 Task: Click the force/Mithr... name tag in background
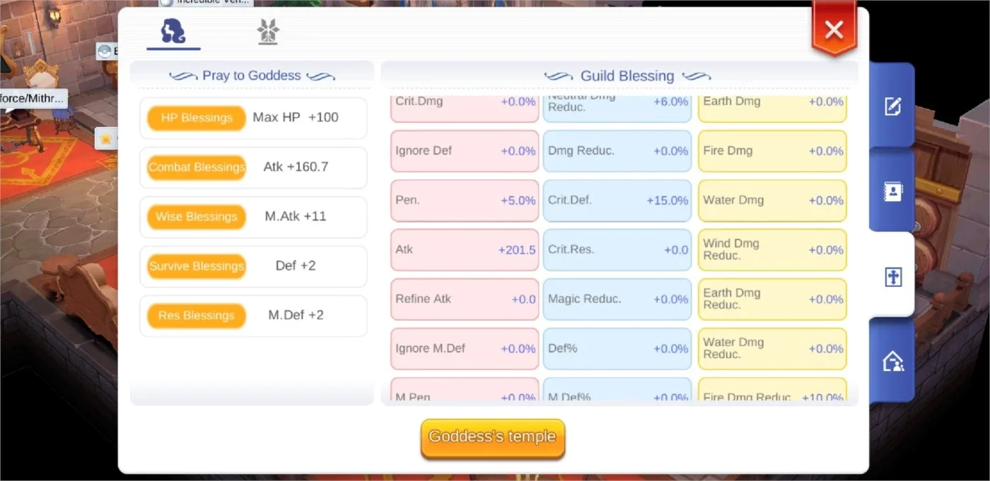click(33, 98)
